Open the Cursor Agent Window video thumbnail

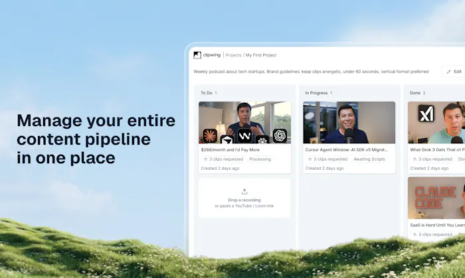[349, 123]
